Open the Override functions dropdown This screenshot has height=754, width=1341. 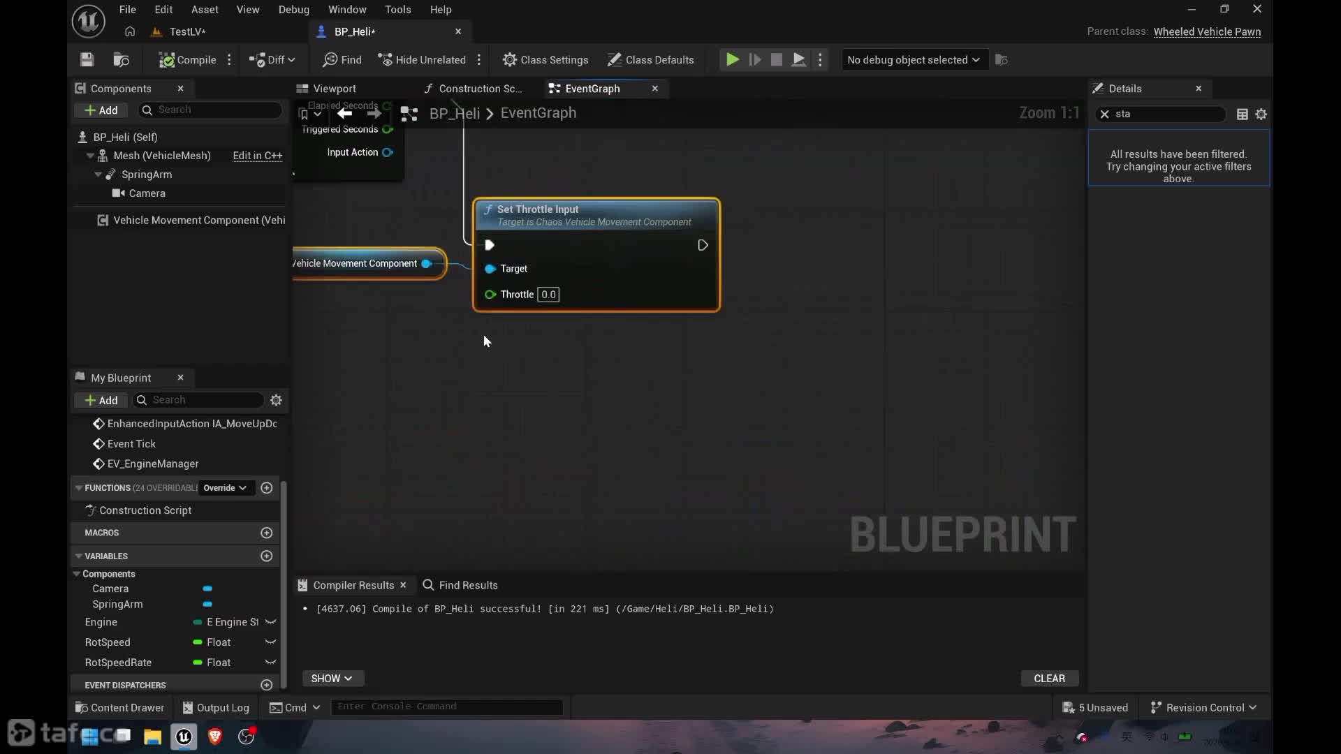225,488
